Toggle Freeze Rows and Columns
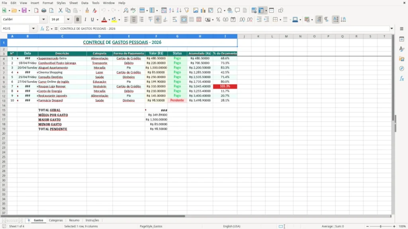408x229 pixels. tap(261, 10)
